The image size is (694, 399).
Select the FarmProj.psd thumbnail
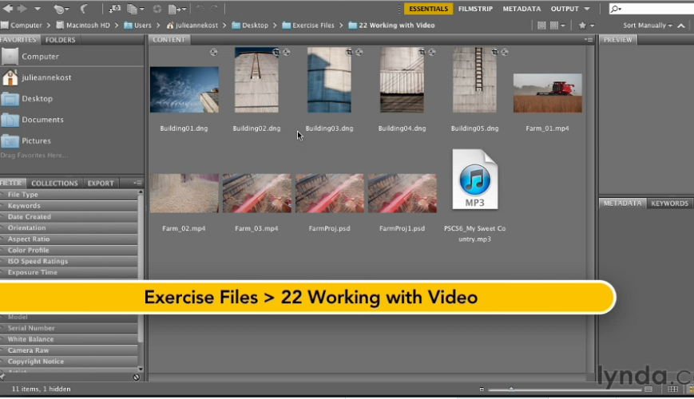pyautogui.click(x=329, y=193)
